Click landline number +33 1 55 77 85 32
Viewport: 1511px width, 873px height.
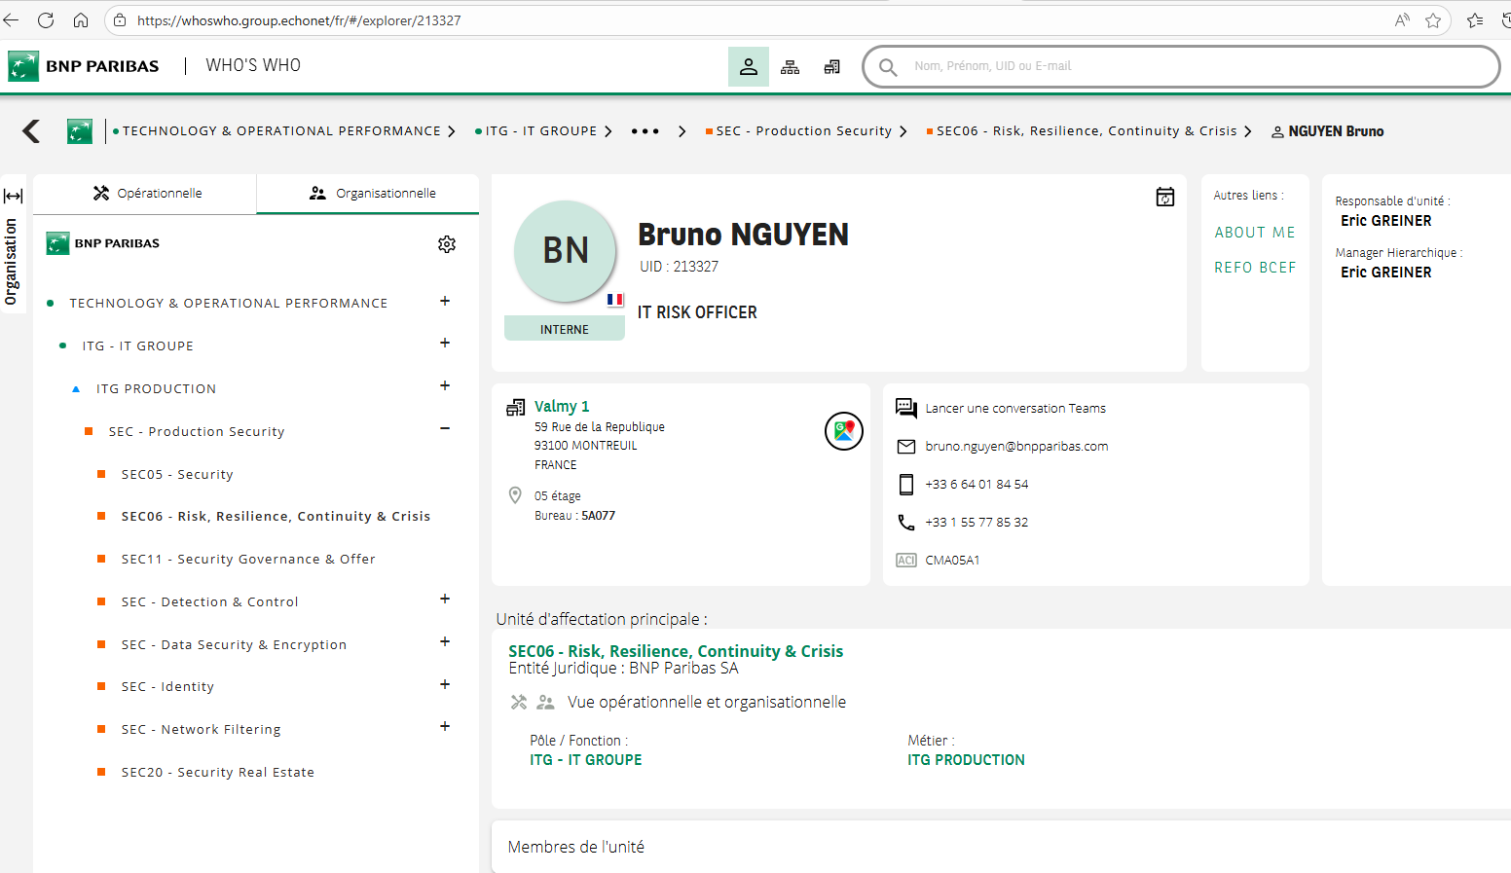point(977,523)
